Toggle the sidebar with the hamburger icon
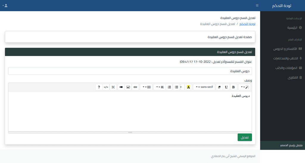The width and height of the screenshot is (305, 163). (x=257, y=5)
